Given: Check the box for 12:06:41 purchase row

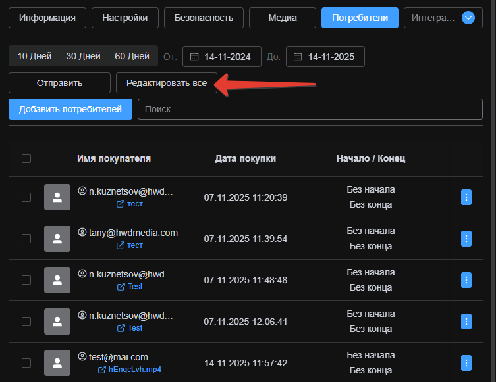Looking at the screenshot, I should click(26, 322).
